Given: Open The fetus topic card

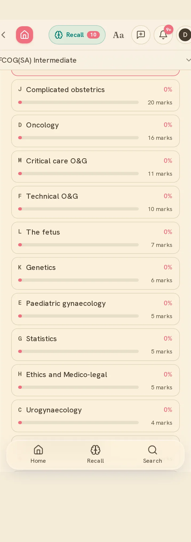Looking at the screenshot, I should coord(95,238).
